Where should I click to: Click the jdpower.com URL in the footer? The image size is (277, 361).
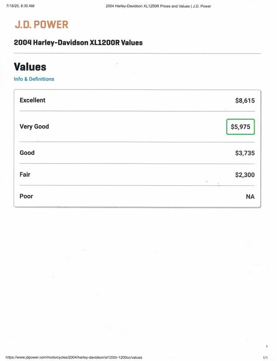74,357
